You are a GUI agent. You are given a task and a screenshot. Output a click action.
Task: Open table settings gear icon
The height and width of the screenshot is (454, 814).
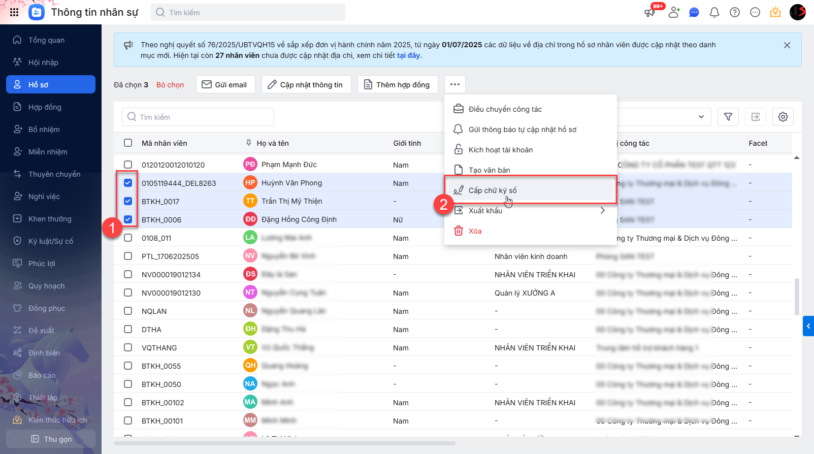783,117
